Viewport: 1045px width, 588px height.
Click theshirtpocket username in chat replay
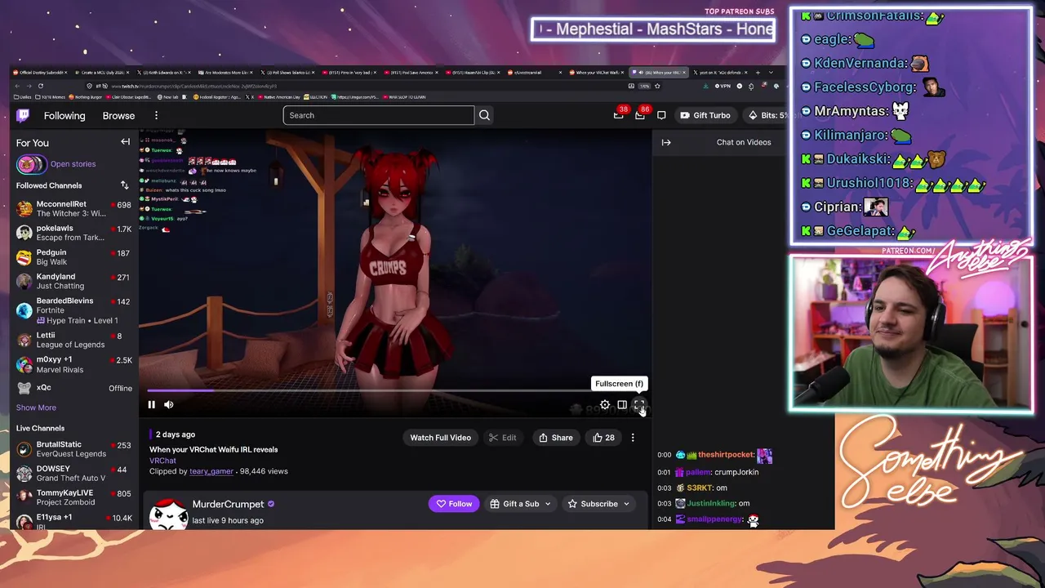[x=726, y=455]
